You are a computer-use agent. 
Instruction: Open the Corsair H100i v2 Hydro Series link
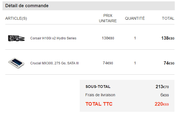click(x=53, y=38)
